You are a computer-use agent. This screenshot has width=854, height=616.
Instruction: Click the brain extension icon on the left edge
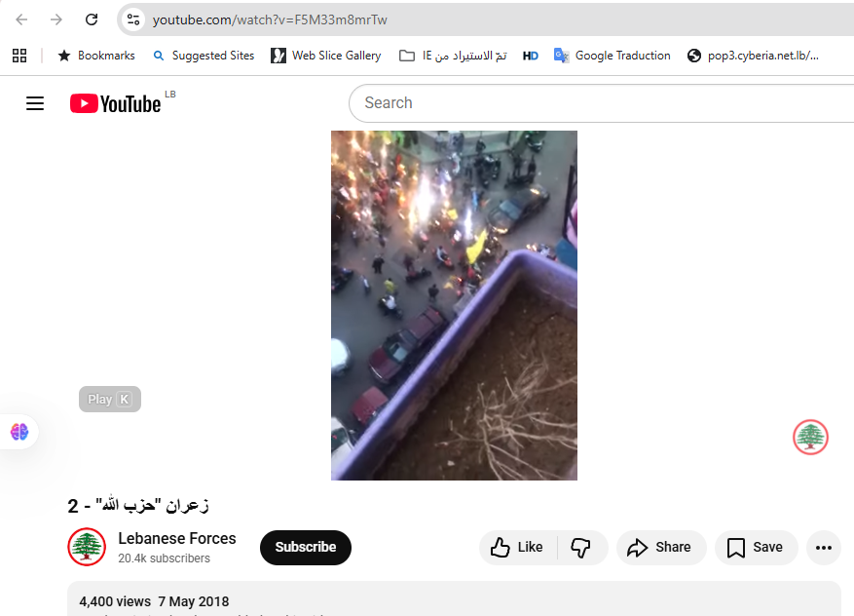[18, 431]
